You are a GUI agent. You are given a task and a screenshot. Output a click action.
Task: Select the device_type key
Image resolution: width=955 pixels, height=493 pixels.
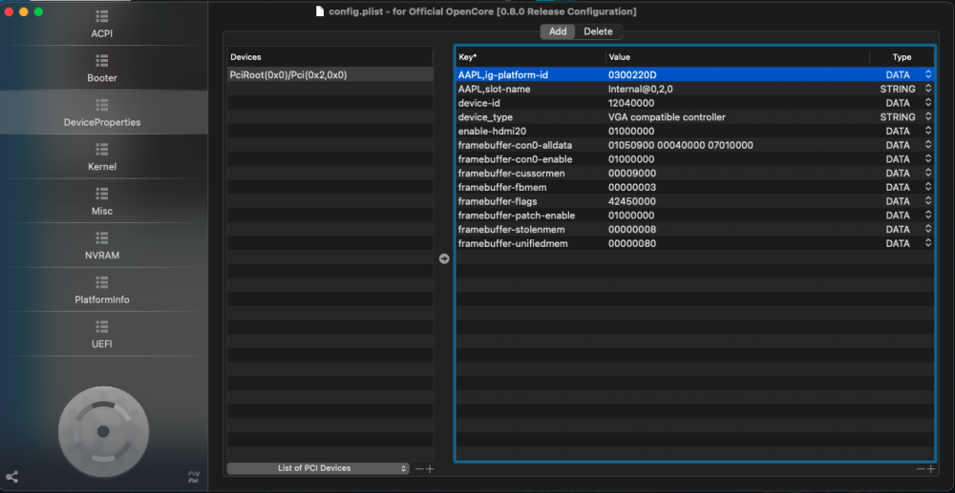(485, 116)
